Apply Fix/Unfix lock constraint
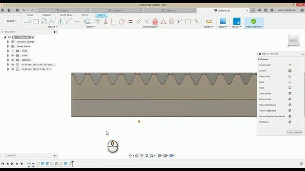This screenshot has width=305, height=171. click(x=155, y=21)
